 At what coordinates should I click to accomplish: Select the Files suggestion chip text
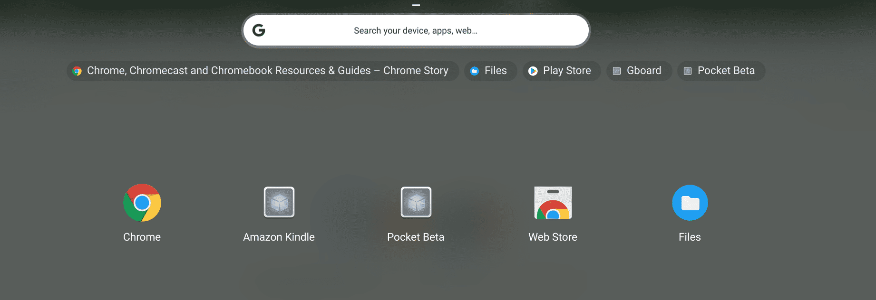[496, 71]
